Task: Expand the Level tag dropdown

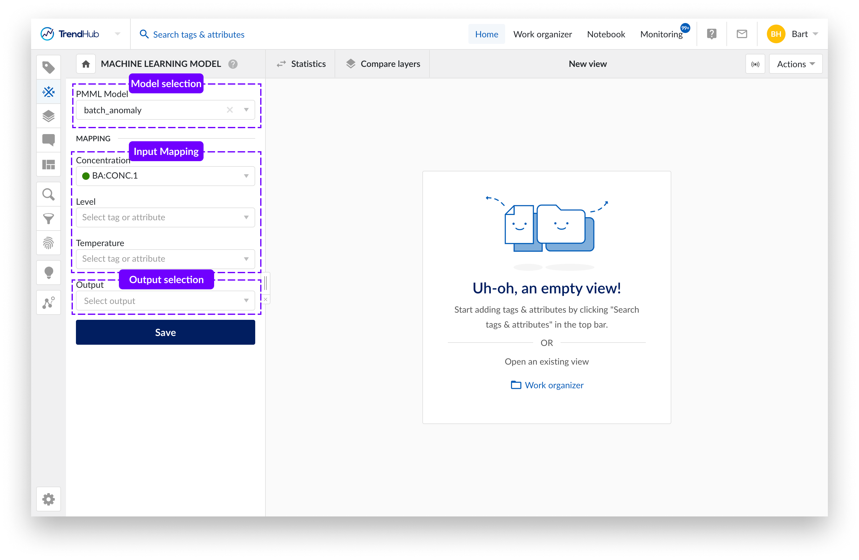Action: point(165,217)
